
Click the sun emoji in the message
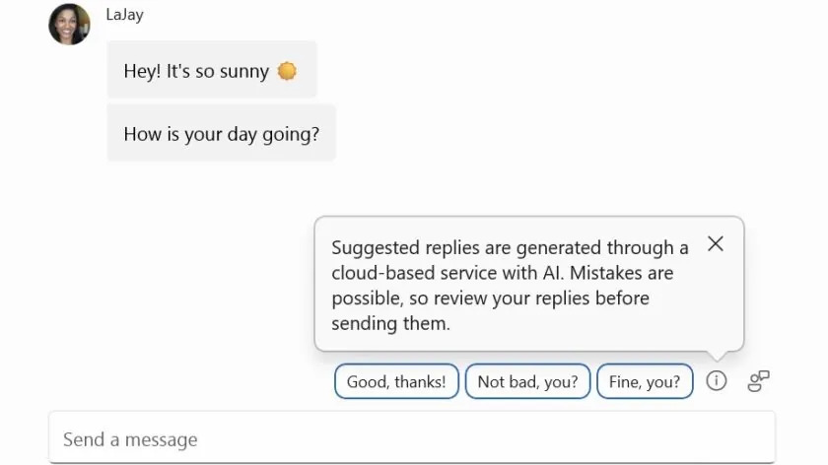[287, 71]
